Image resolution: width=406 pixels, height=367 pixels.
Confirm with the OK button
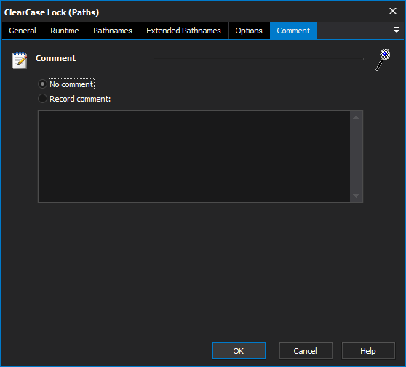pos(239,351)
